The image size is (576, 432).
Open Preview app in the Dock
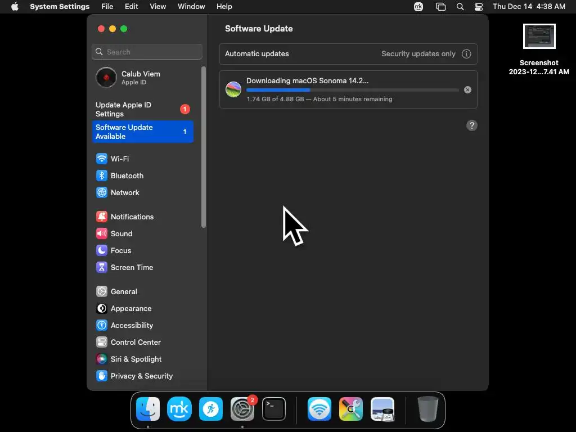(x=382, y=409)
